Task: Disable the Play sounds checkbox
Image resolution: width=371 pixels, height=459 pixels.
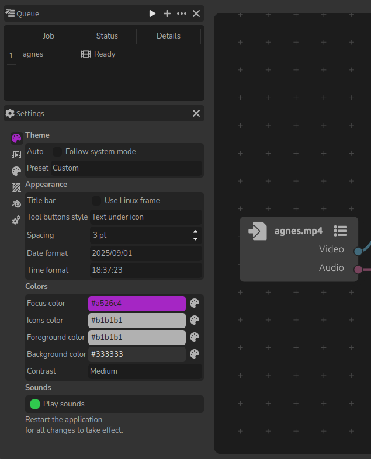Action: point(35,404)
